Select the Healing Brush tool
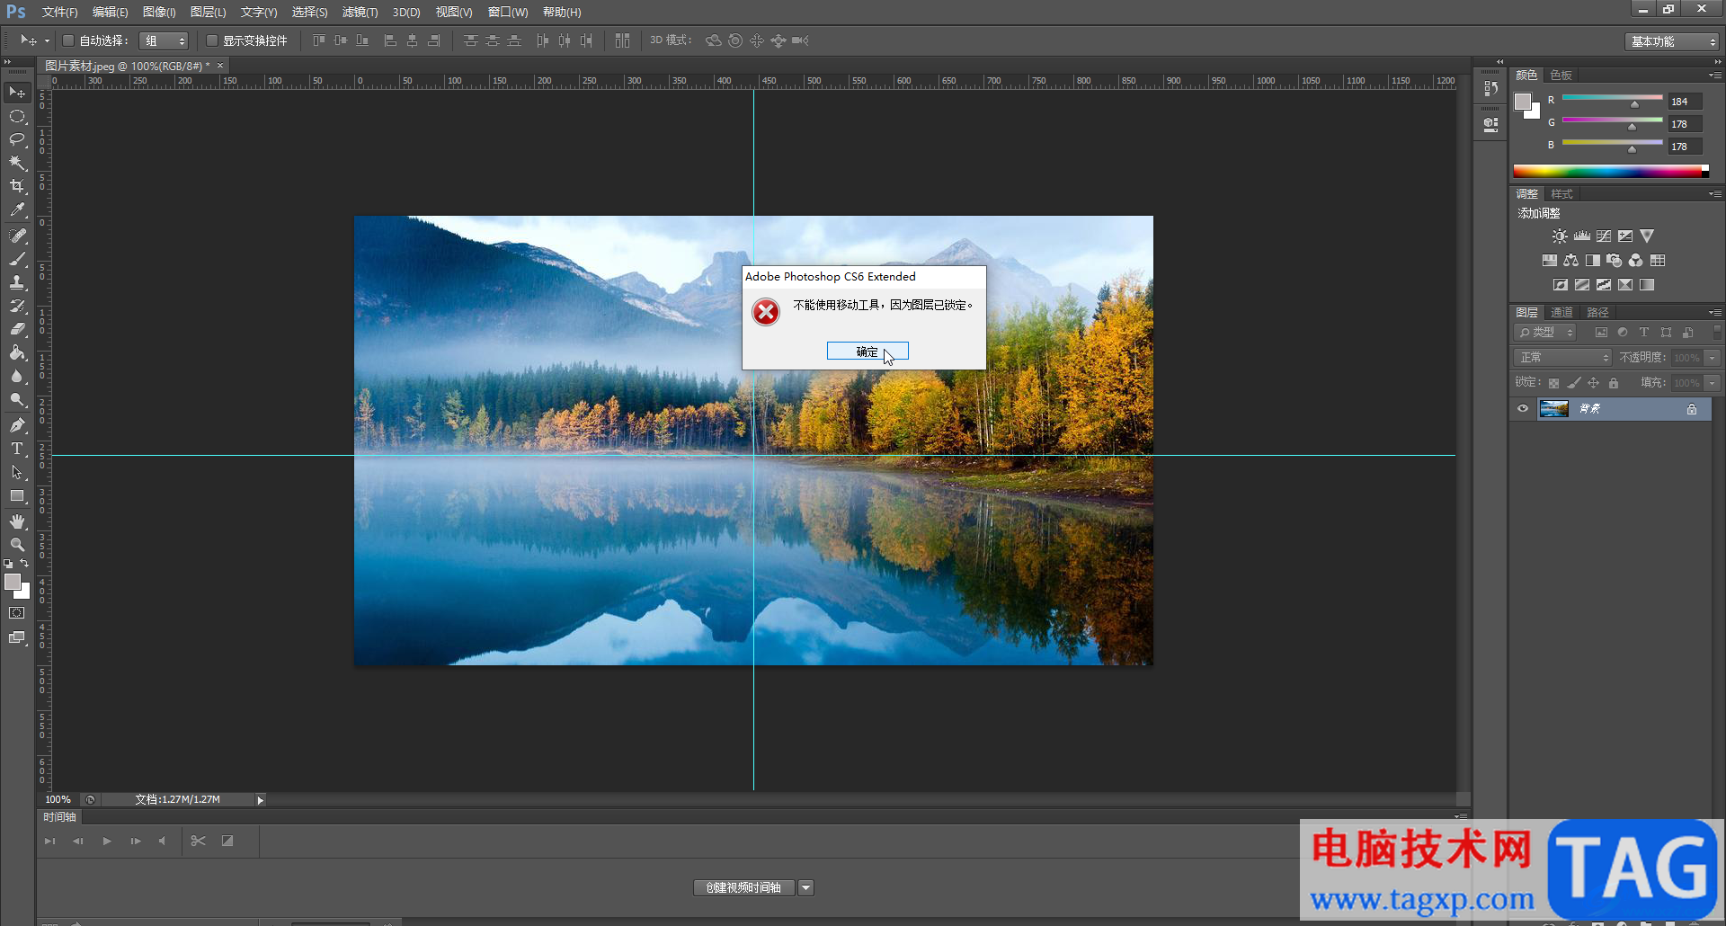 click(17, 236)
